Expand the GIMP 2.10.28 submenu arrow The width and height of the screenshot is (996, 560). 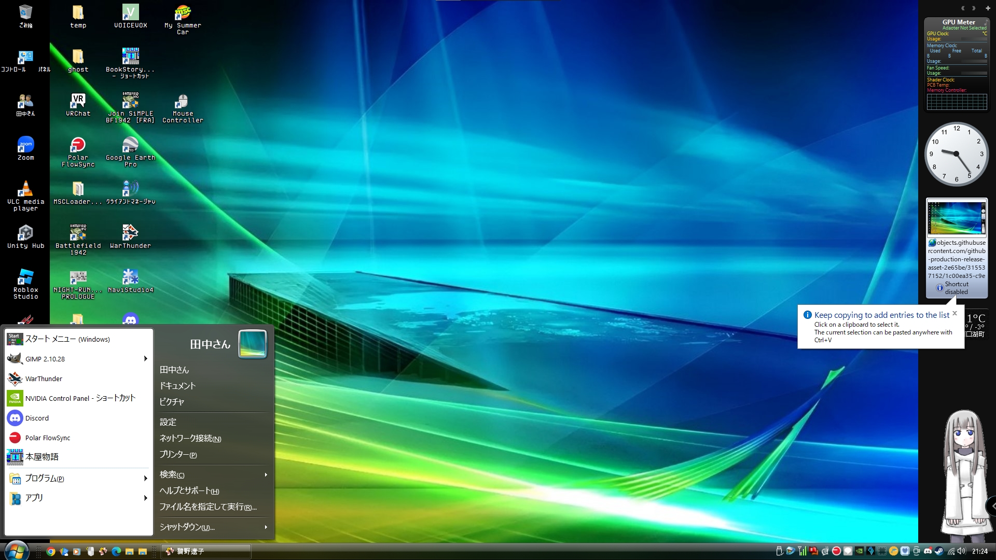145,359
